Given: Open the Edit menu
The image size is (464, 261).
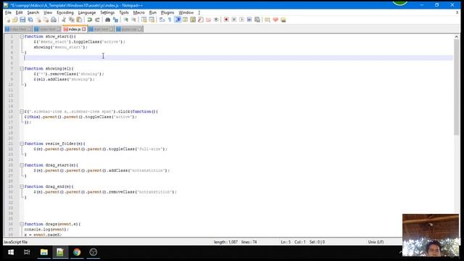Looking at the screenshot, I should coord(20,12).
